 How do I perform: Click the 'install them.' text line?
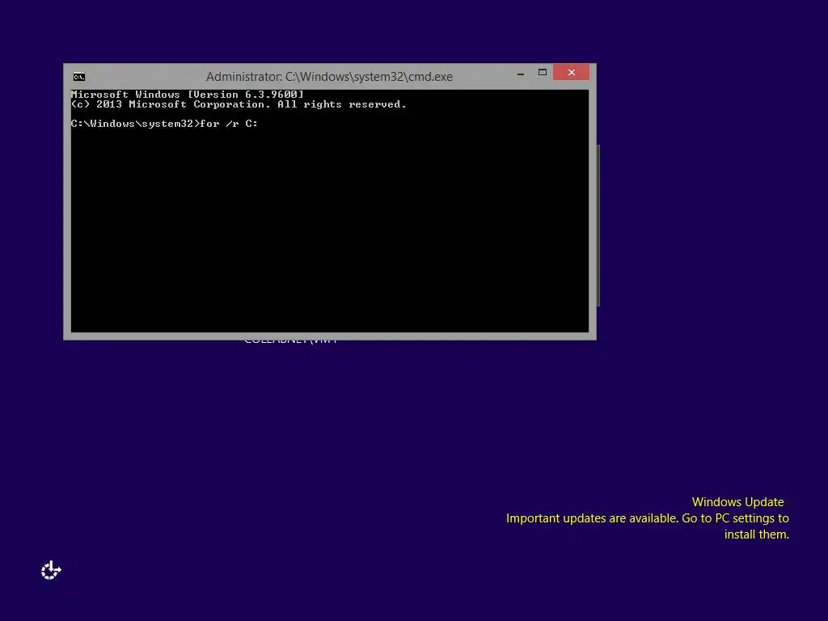point(757,534)
